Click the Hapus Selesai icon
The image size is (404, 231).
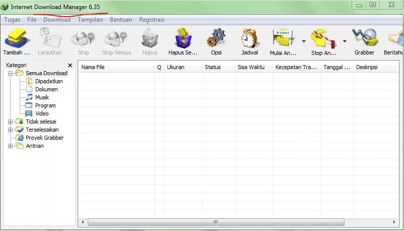183,38
